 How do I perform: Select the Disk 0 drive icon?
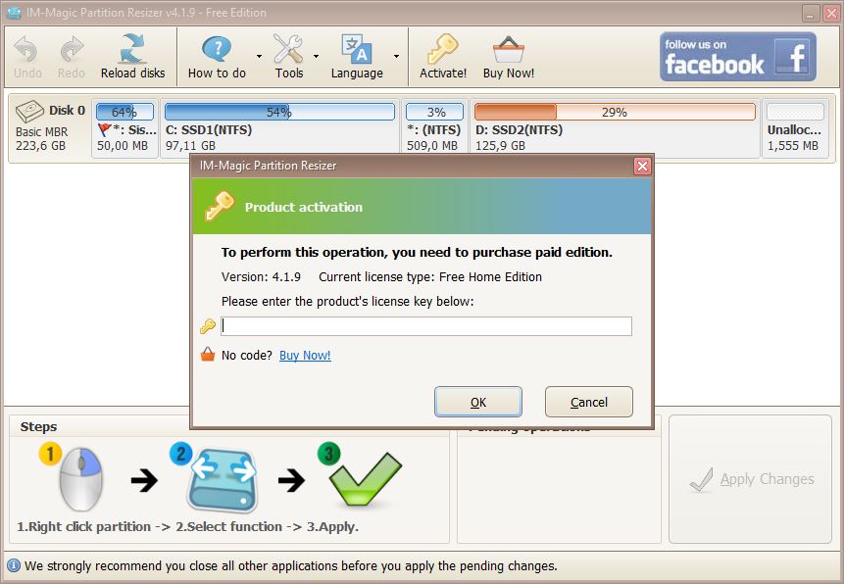(x=29, y=112)
